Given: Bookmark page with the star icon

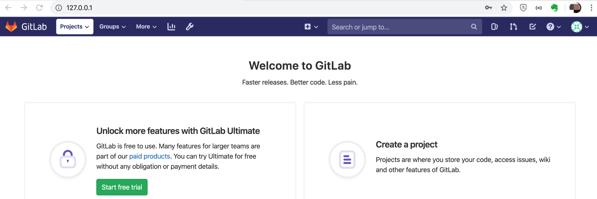Looking at the screenshot, I should [504, 8].
